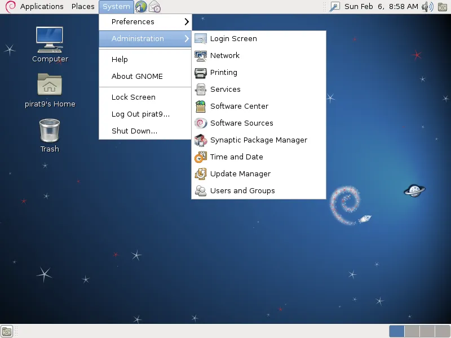This screenshot has width=451, height=338.
Task: Click Lock Screen in the System menu
Action: tap(133, 97)
